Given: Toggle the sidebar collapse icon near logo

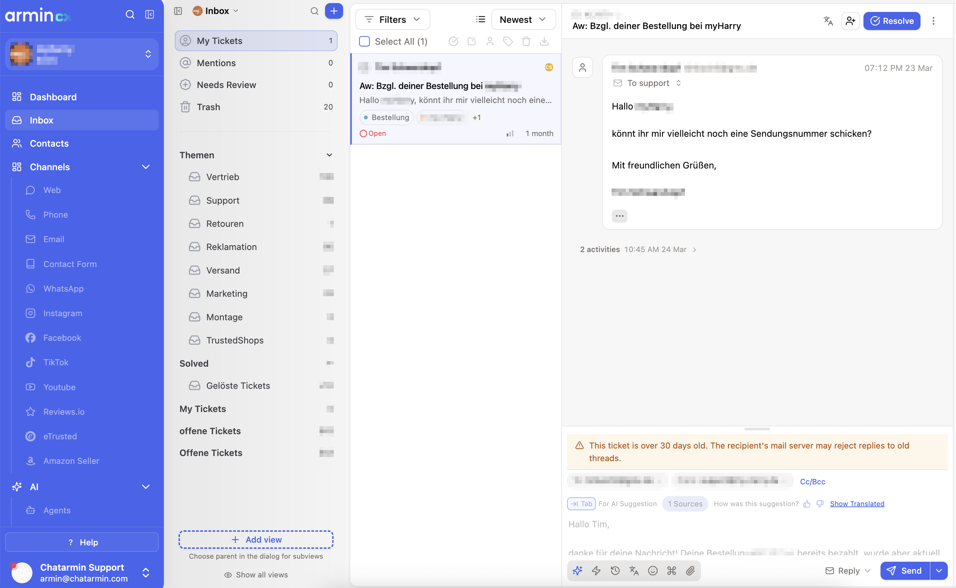Looking at the screenshot, I should 150,14.
